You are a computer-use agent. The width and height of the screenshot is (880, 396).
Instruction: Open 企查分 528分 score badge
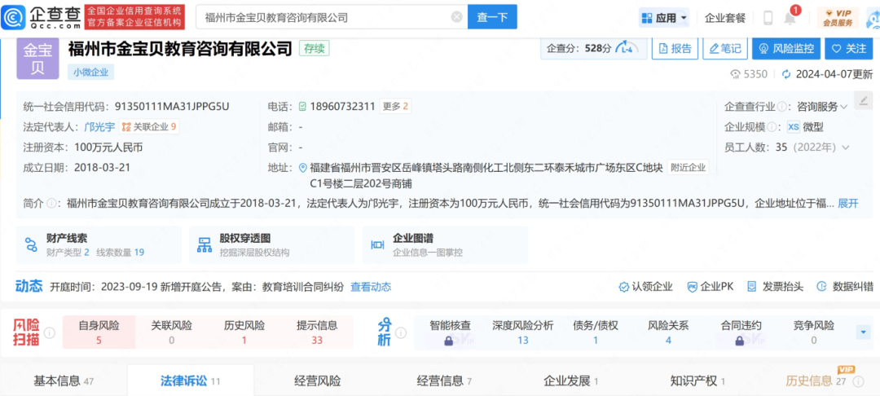[594, 48]
